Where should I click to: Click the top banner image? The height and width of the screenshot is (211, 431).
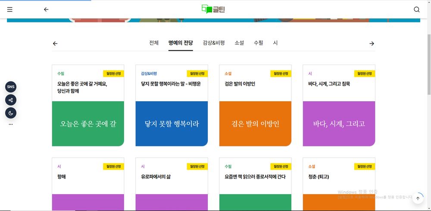[x=213, y=20]
